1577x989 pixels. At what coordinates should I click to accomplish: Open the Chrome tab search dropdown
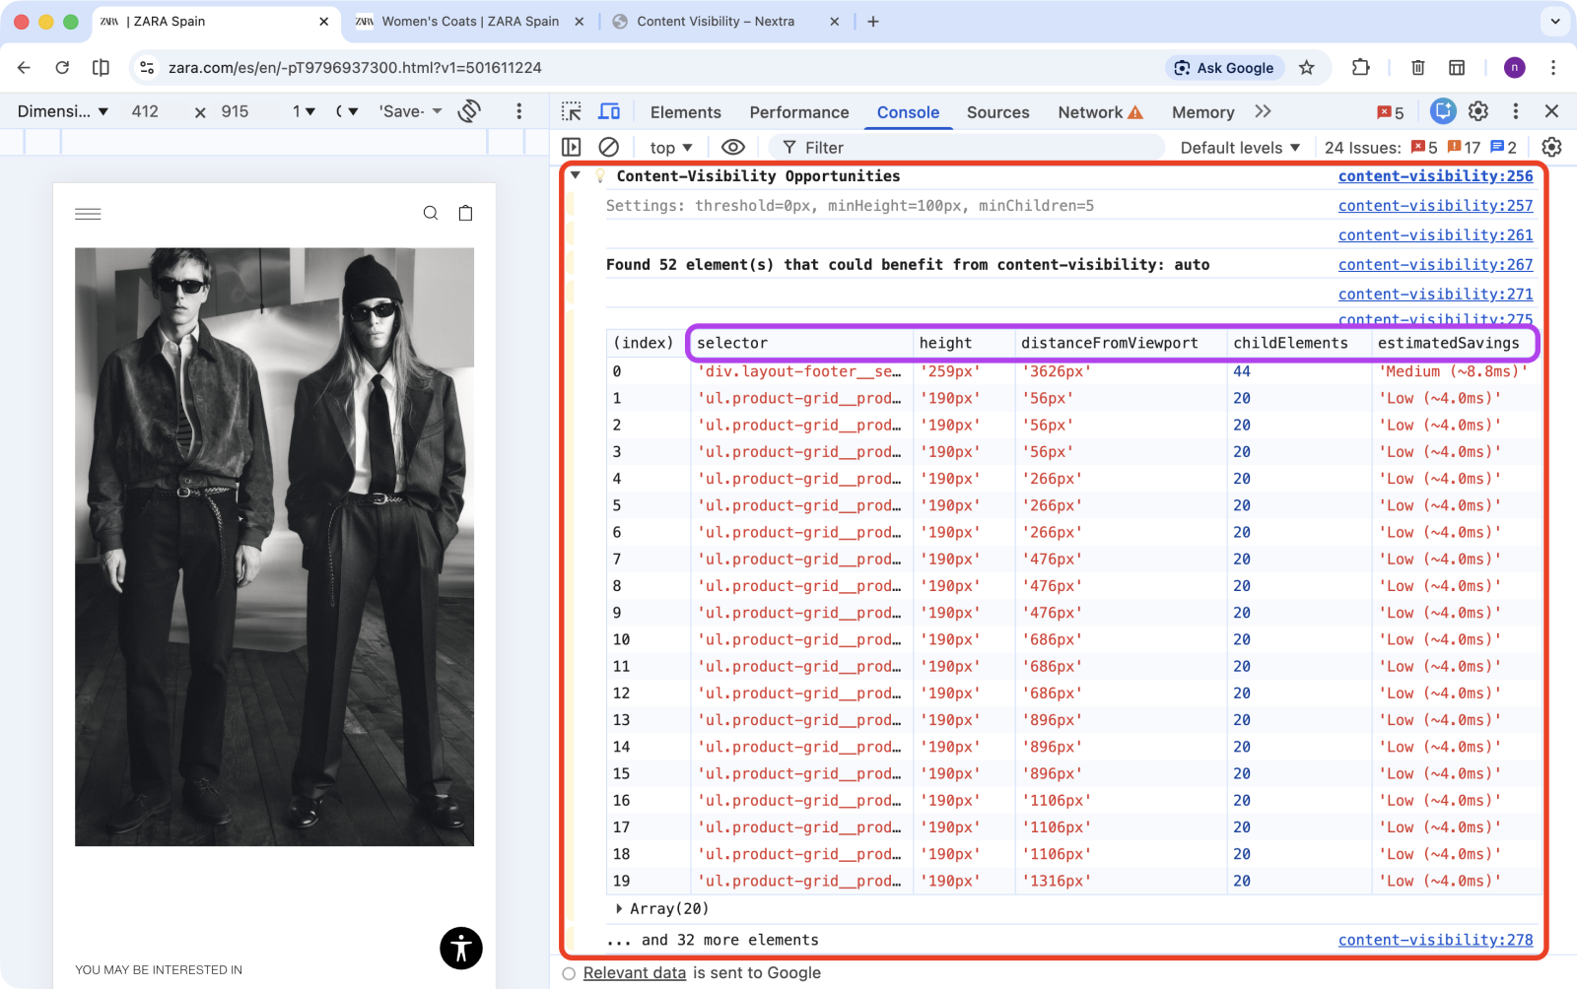[x=1555, y=21]
